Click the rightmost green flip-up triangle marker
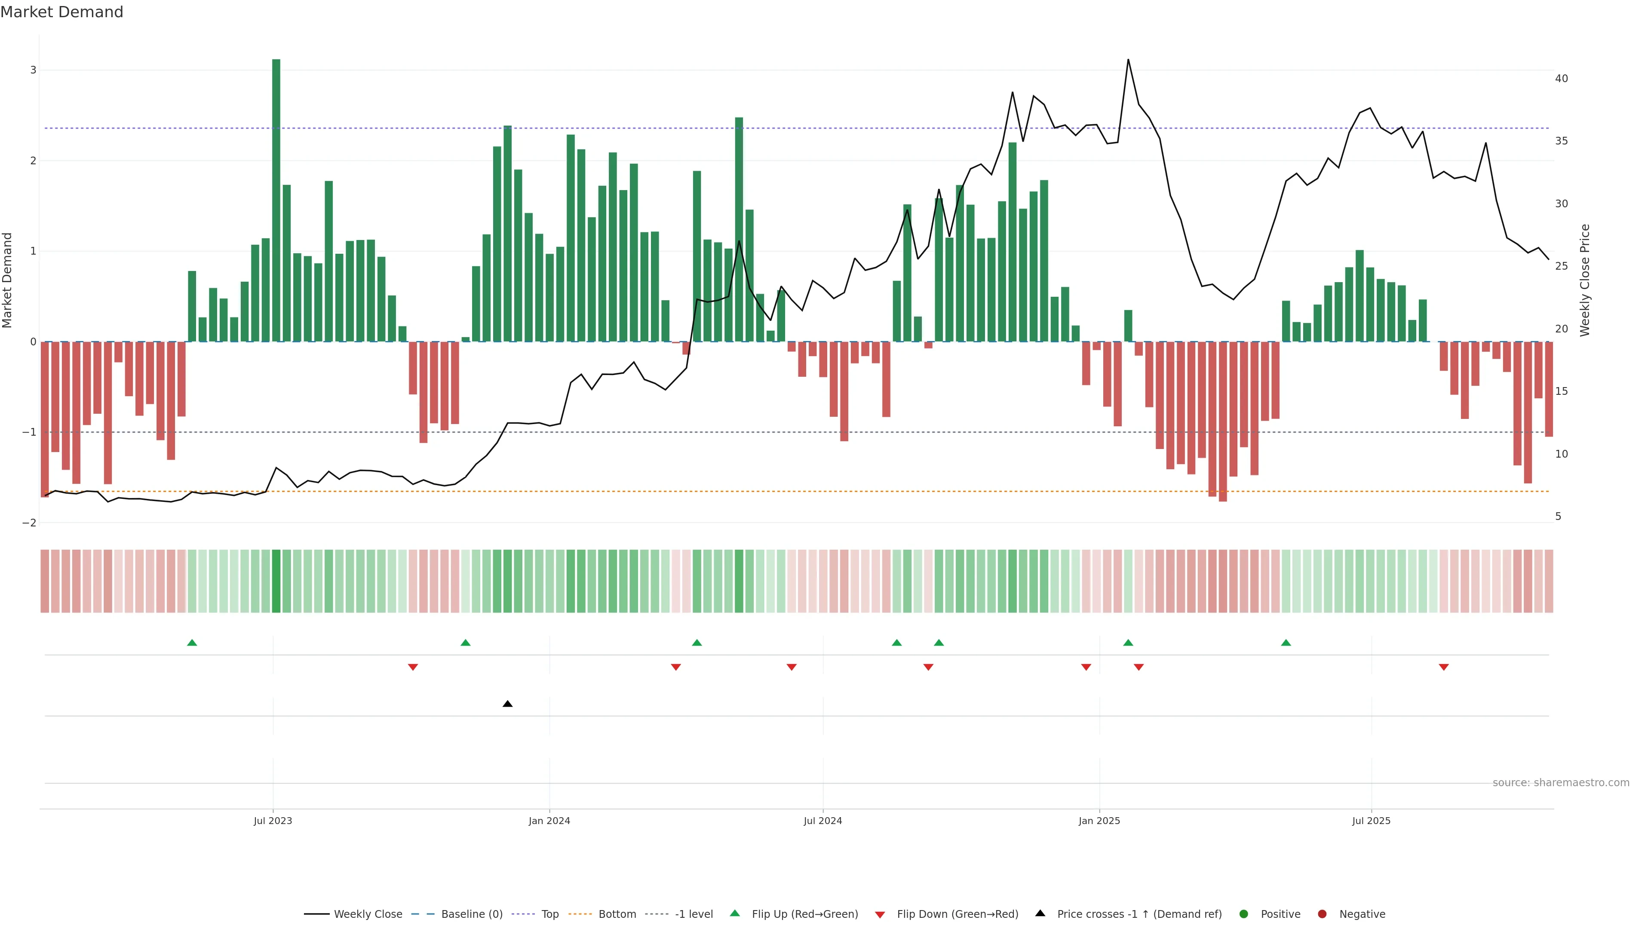1651x929 pixels. click(1286, 643)
